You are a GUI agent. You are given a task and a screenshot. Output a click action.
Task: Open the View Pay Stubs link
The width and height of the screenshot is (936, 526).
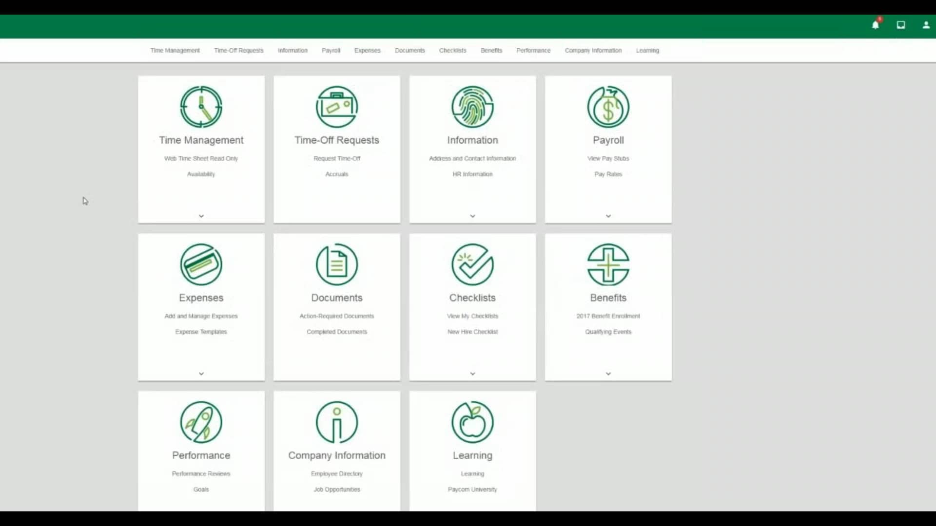(607, 158)
